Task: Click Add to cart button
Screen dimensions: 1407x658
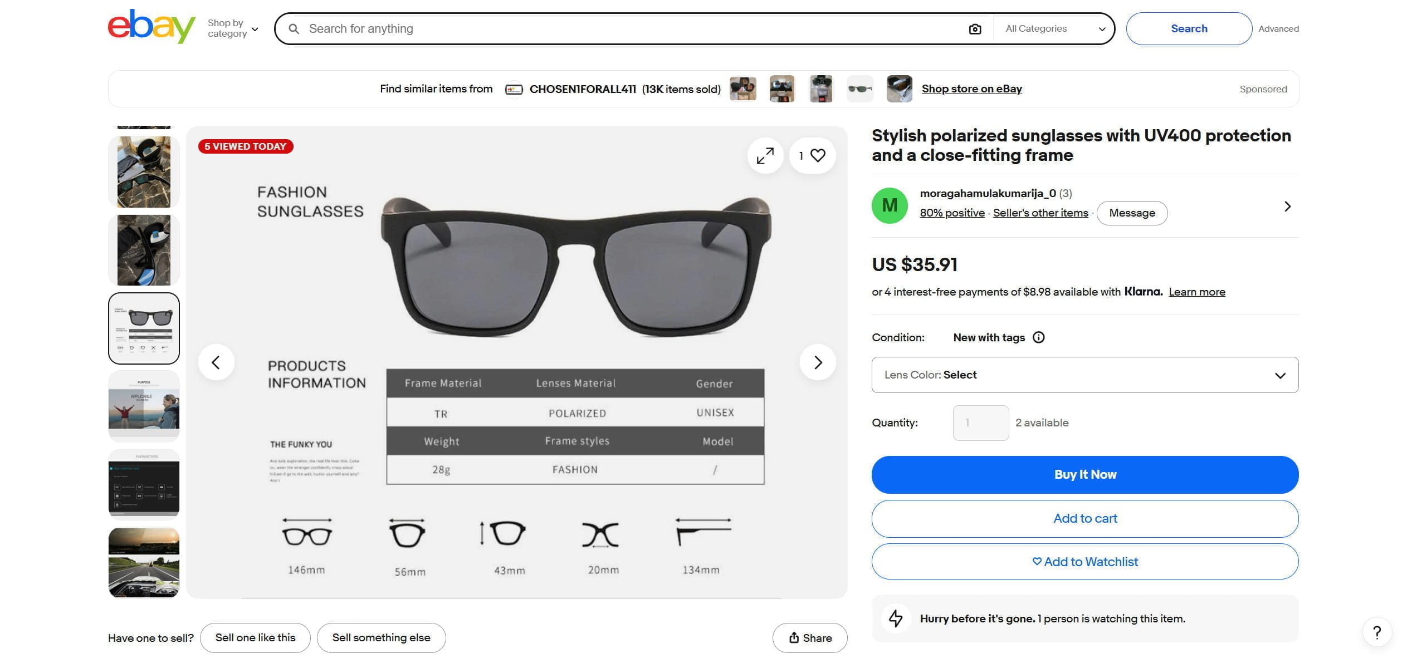Action: tap(1084, 518)
